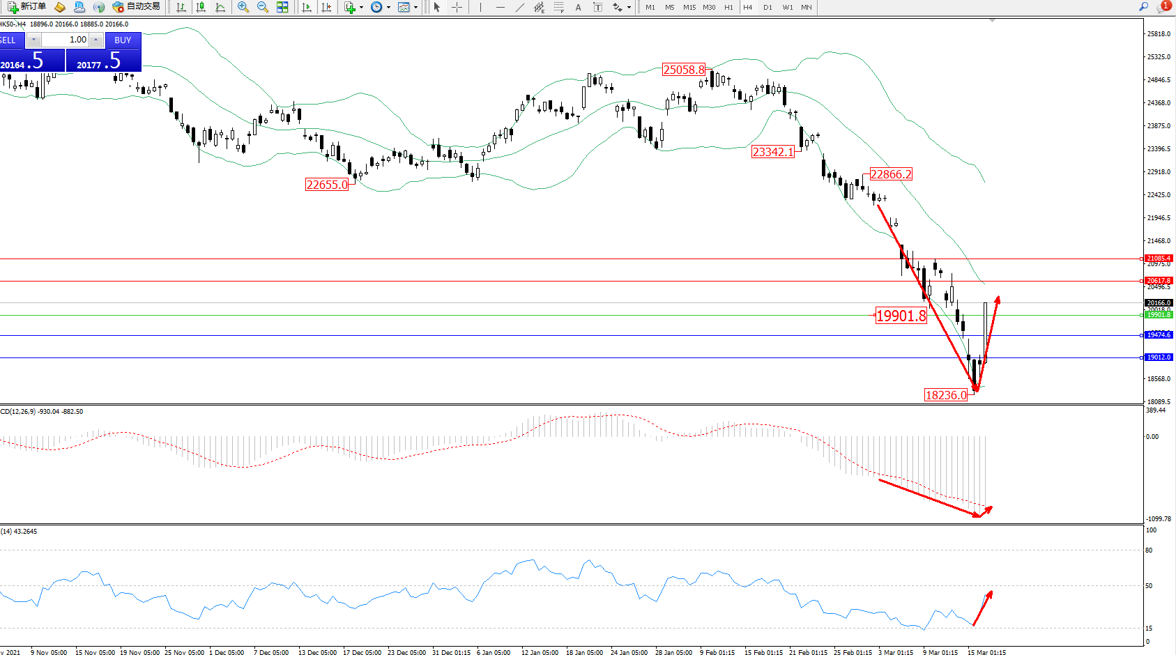Click the zoom in magnifier icon
The height and width of the screenshot is (655, 1176).
[243, 7]
